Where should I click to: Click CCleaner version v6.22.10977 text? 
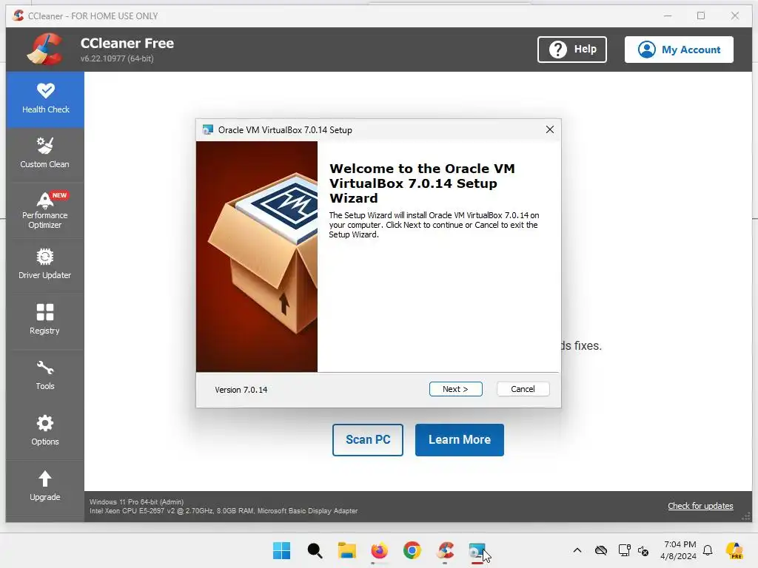pos(117,58)
